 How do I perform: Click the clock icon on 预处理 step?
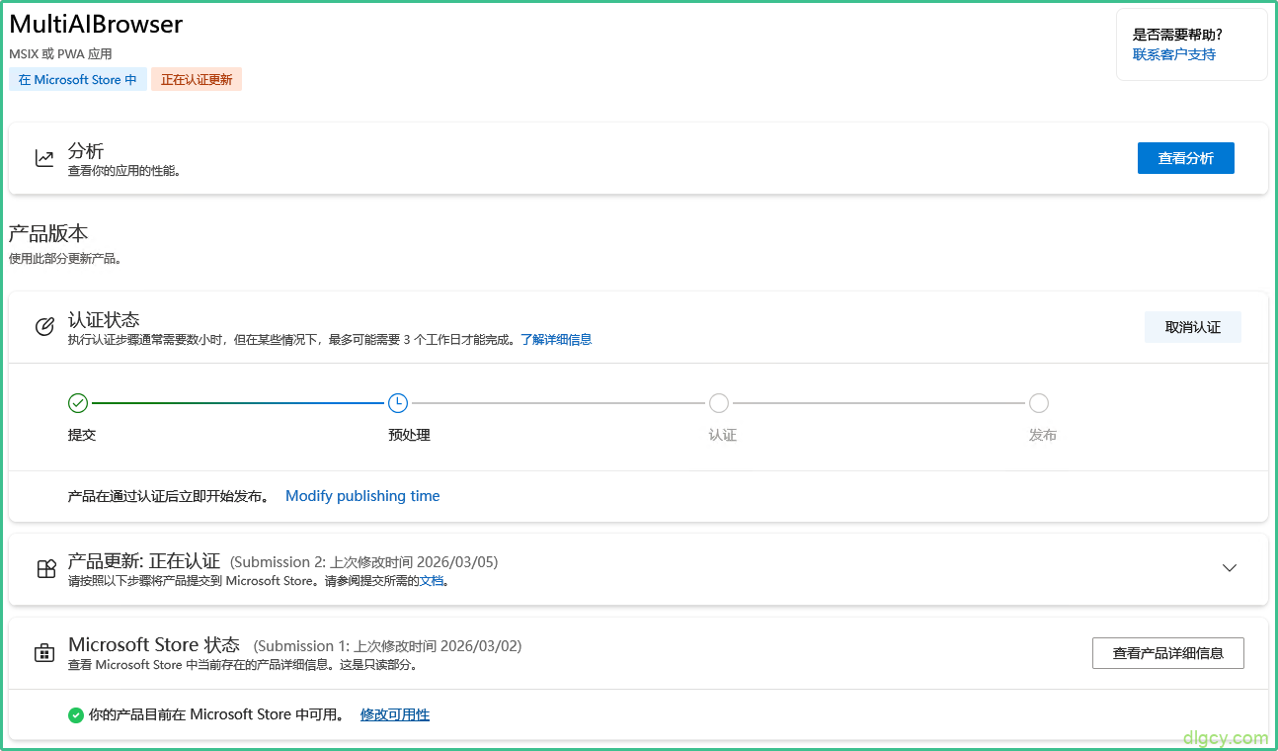[397, 403]
